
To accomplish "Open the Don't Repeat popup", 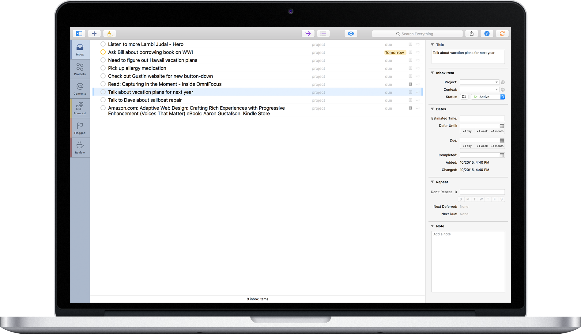I will (x=444, y=192).
